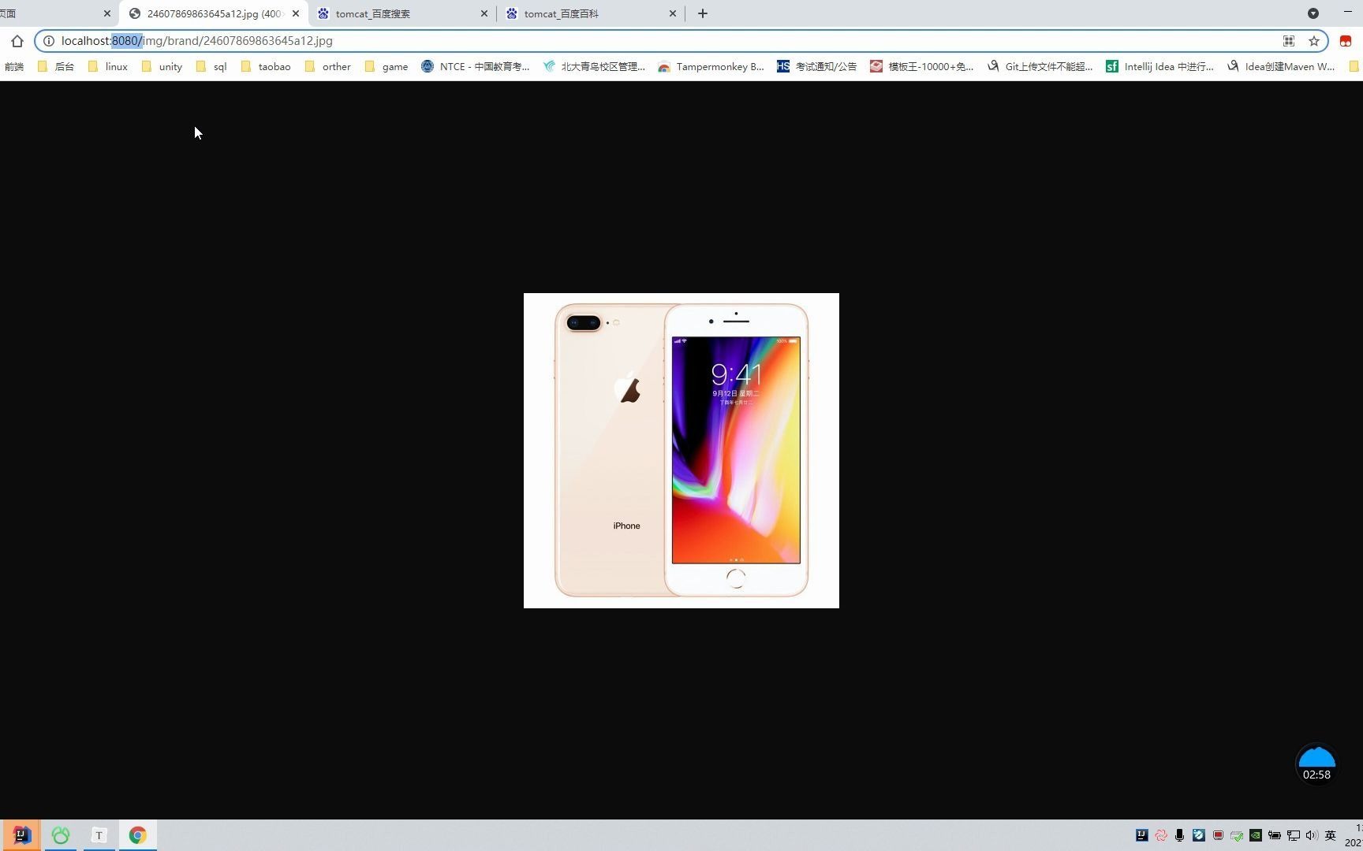Open the game bookmark folder
The height and width of the screenshot is (851, 1363).
[386, 67]
